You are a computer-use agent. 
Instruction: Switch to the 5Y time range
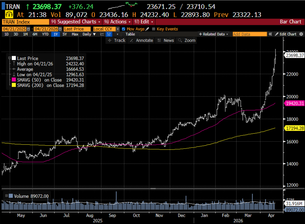[65, 34]
